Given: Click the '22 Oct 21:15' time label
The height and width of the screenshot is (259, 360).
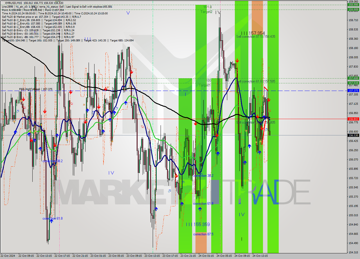Looking at the screenshot, I should [80, 256].
